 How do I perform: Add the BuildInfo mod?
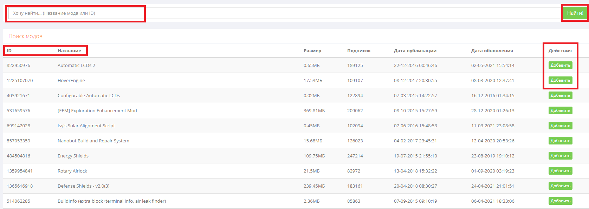pos(560,201)
